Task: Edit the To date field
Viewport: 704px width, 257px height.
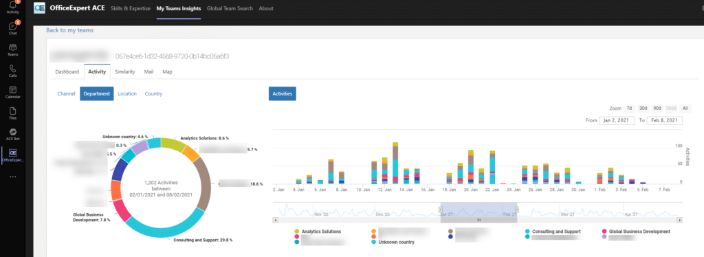Action: pos(665,121)
